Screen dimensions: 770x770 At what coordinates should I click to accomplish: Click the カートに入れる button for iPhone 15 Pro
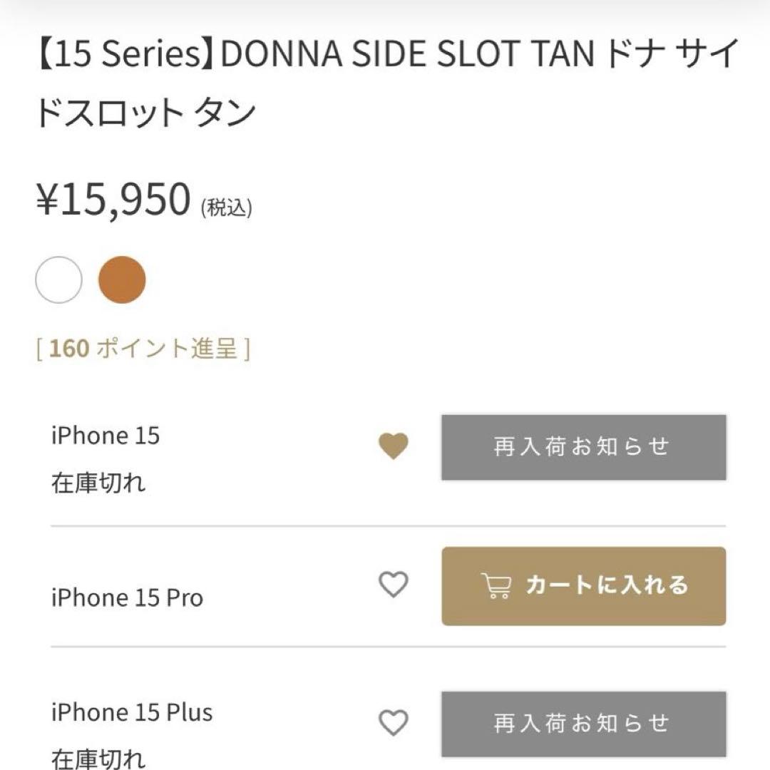click(583, 586)
